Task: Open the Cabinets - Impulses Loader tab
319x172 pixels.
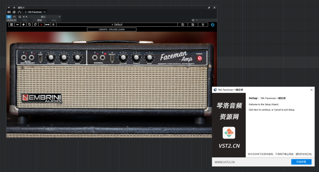Action: pyautogui.click(x=112, y=29)
